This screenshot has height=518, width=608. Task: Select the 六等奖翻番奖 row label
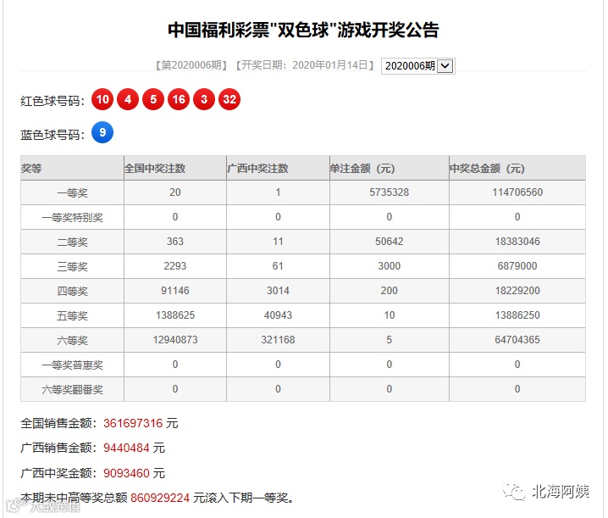pyautogui.click(x=72, y=389)
